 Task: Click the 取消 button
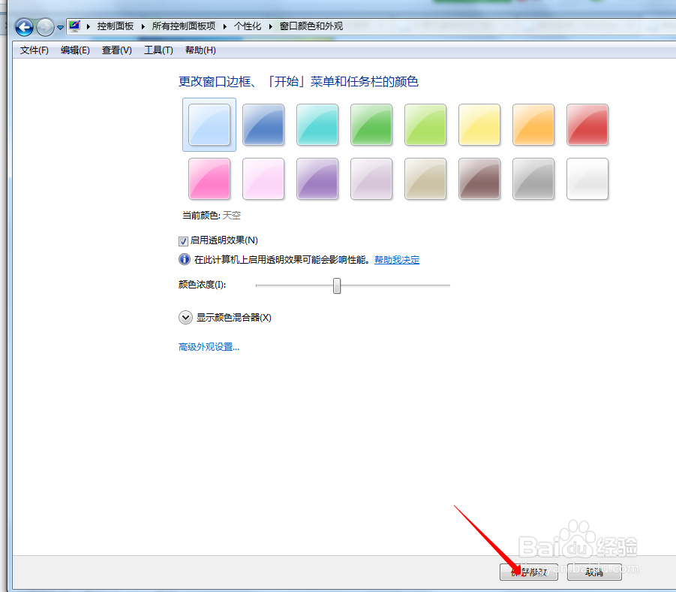593,572
